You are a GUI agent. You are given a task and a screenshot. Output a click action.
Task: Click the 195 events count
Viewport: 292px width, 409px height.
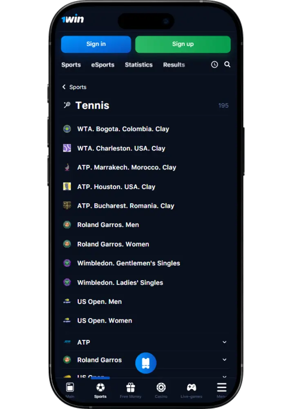coord(223,106)
